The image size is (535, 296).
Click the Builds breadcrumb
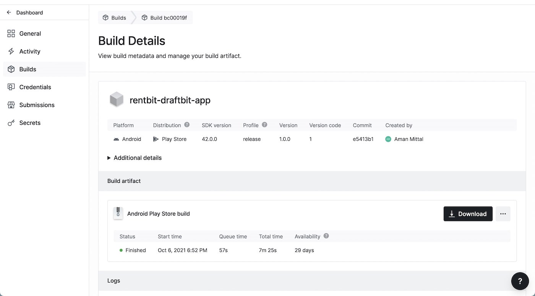coord(114,18)
